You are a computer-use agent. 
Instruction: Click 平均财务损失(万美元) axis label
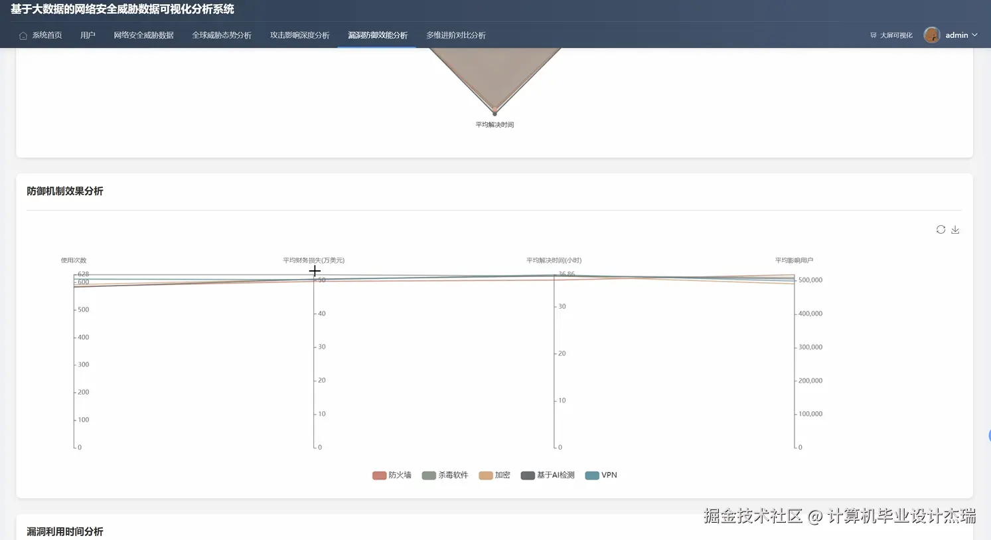(x=314, y=260)
